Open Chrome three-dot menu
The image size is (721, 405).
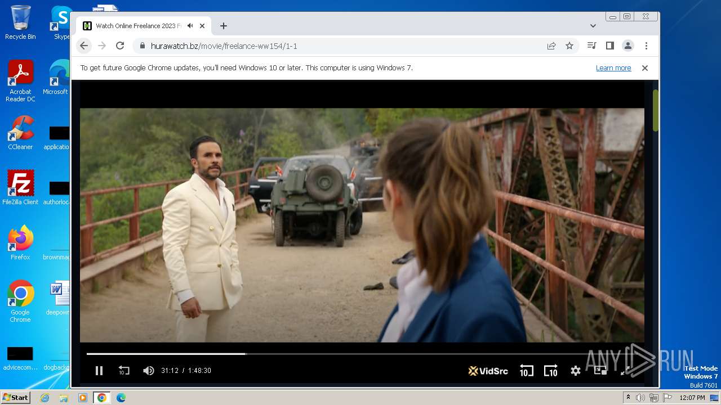coord(646,46)
